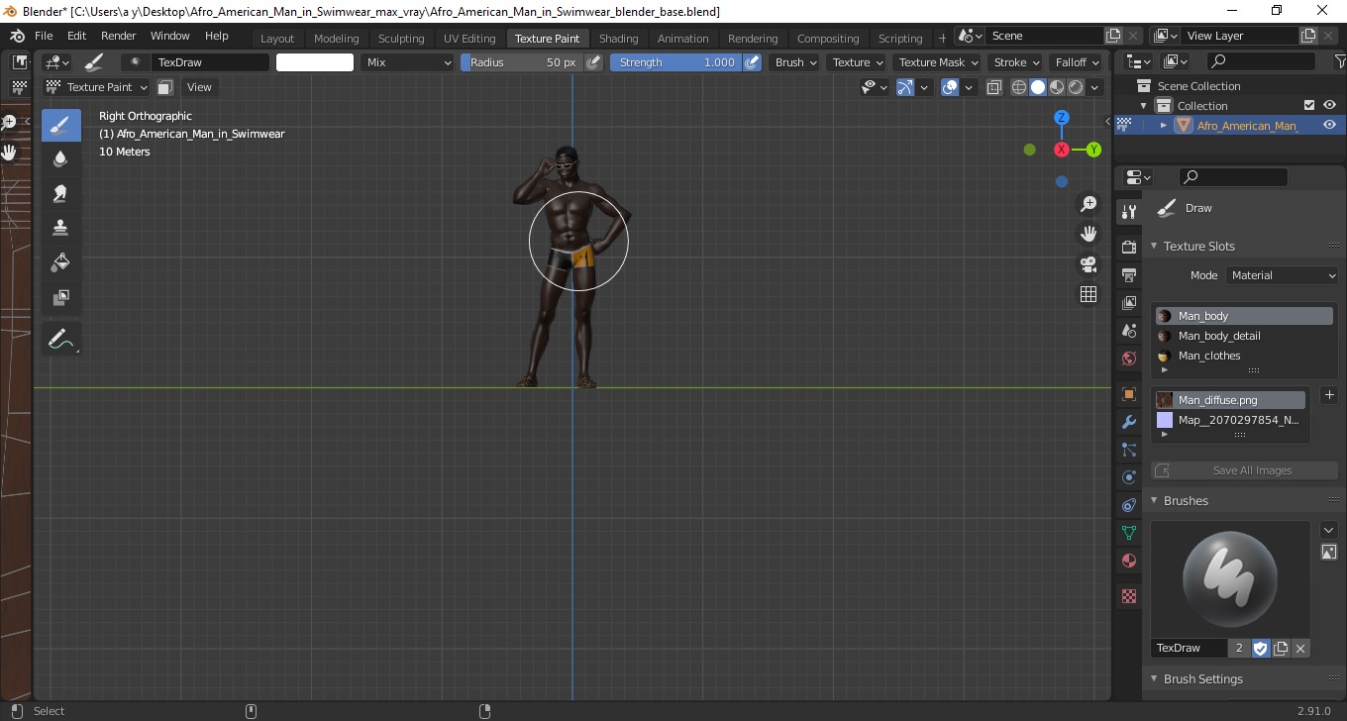Image resolution: width=1347 pixels, height=721 pixels.
Task: Open the Texture Mask dropdown
Action: coord(937,62)
